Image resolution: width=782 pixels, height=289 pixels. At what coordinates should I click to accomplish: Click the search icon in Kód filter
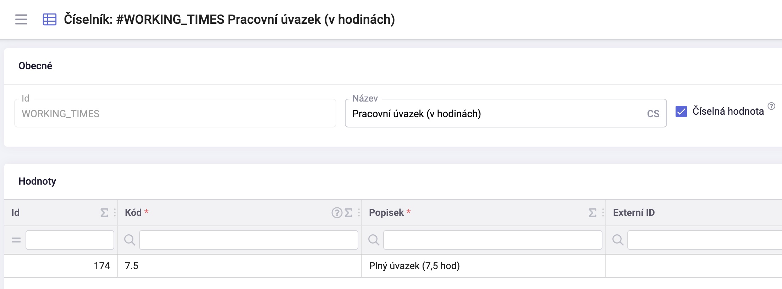130,240
